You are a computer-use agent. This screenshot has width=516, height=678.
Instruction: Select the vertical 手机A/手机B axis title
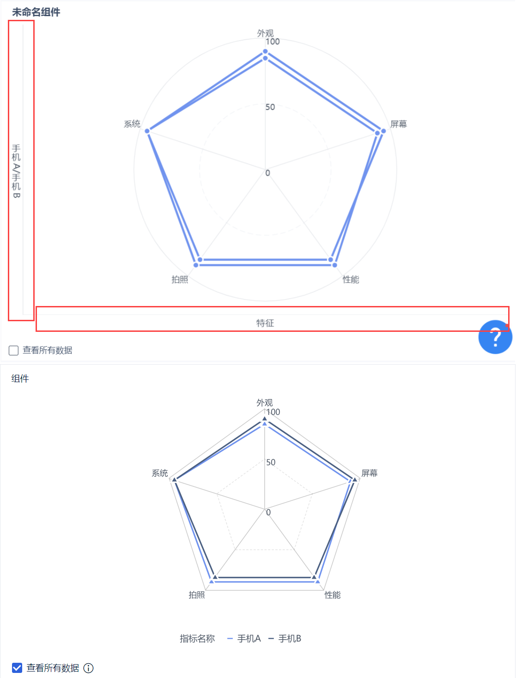click(17, 171)
